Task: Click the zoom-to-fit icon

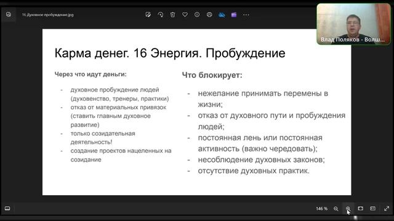Action: pyautogui.click(x=360, y=209)
